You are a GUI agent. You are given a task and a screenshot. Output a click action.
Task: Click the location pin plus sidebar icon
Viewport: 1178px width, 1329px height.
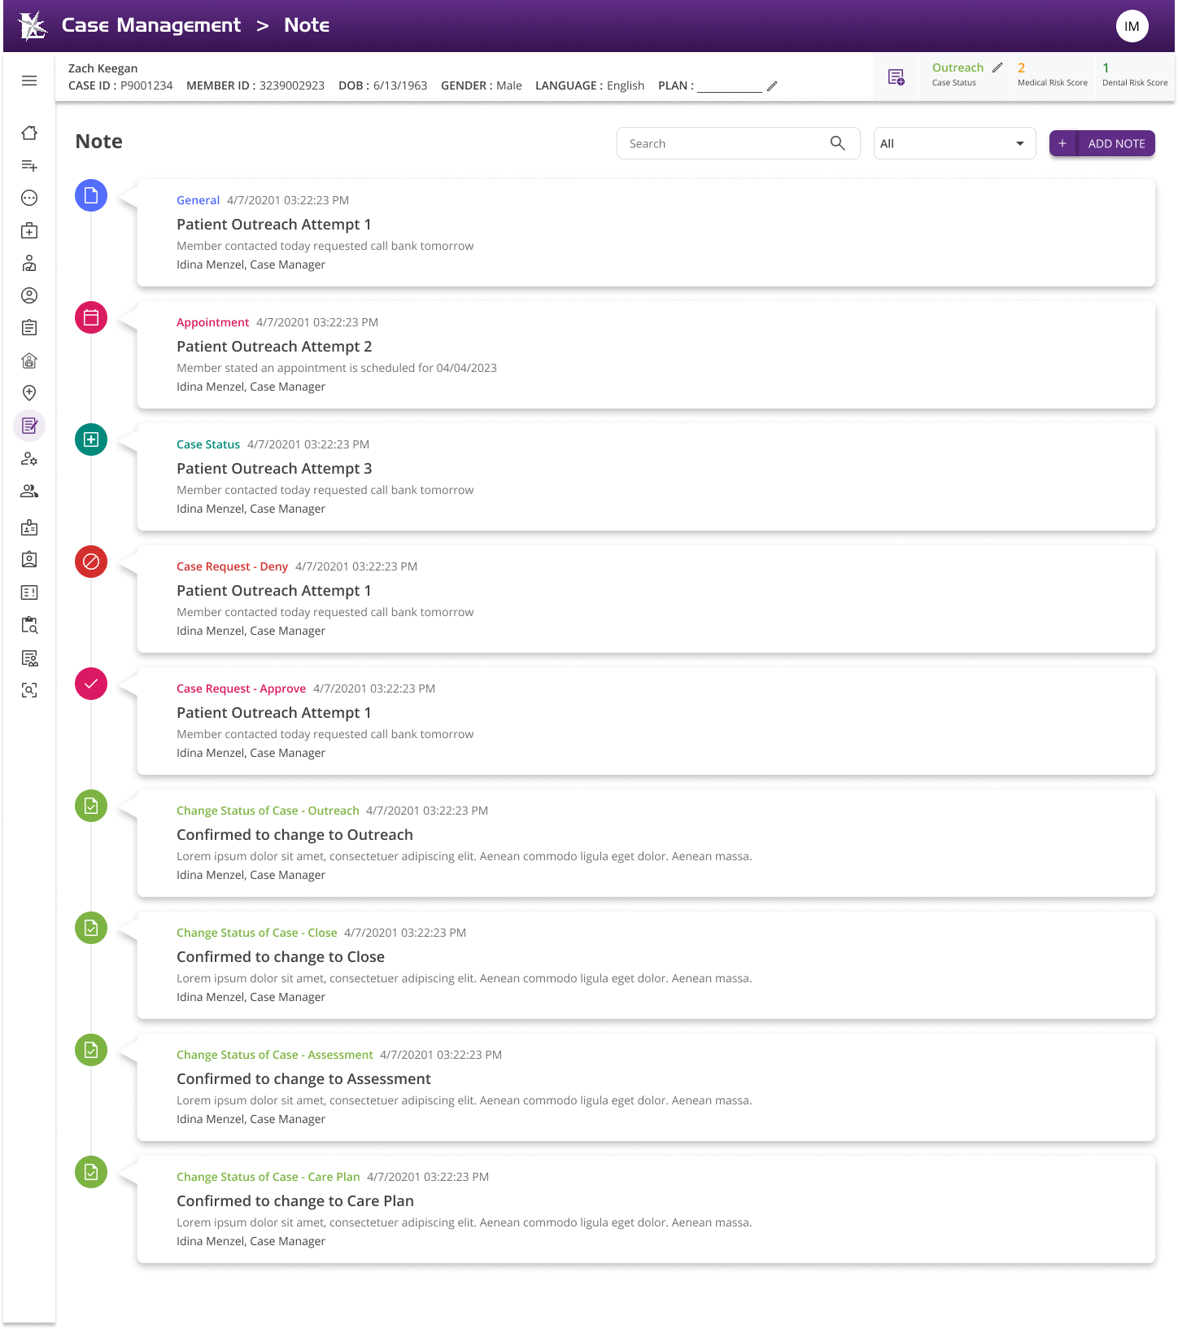click(x=29, y=393)
